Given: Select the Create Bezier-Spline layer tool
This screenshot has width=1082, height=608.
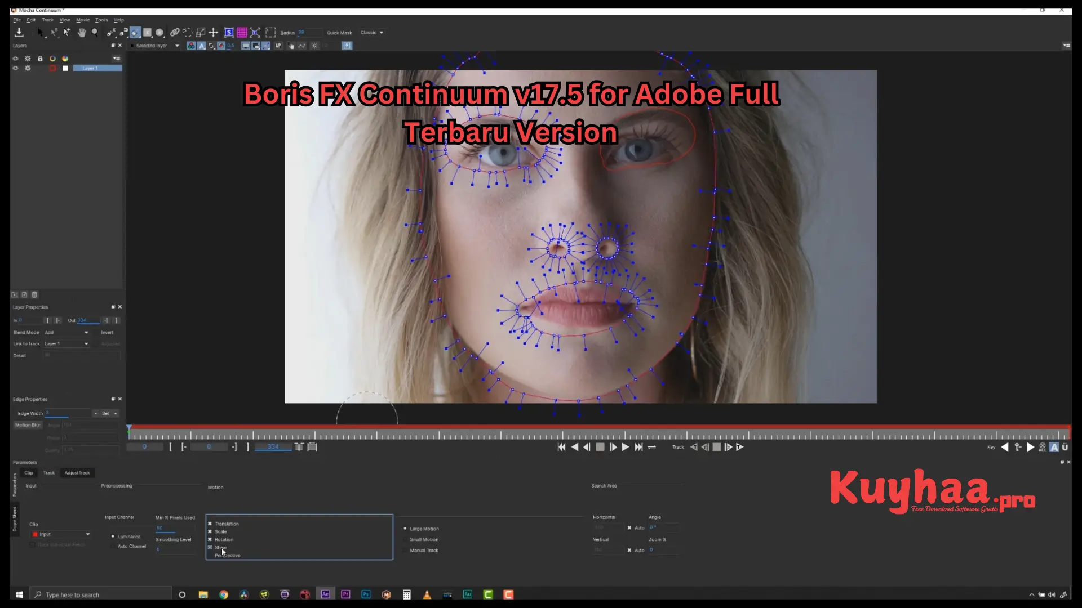Looking at the screenshot, I should coord(123,33).
